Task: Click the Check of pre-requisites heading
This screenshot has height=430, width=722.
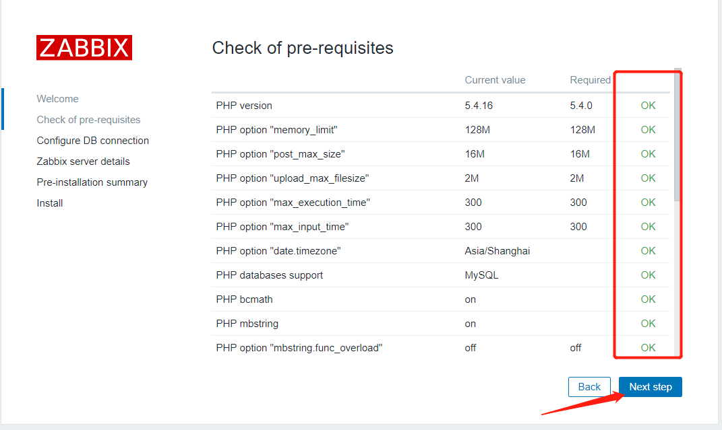Action: [303, 48]
